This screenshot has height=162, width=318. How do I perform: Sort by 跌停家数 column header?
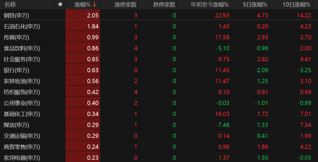164,5
